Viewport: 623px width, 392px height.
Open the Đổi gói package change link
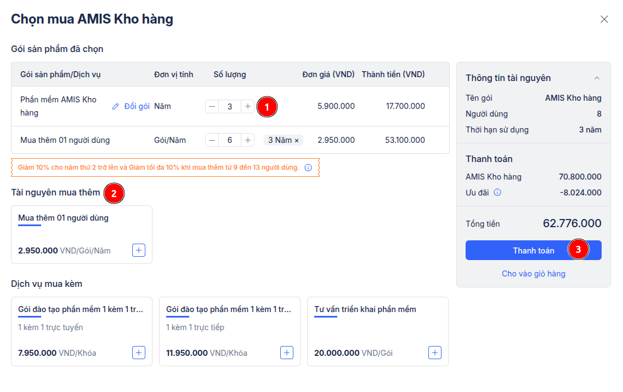coord(137,106)
